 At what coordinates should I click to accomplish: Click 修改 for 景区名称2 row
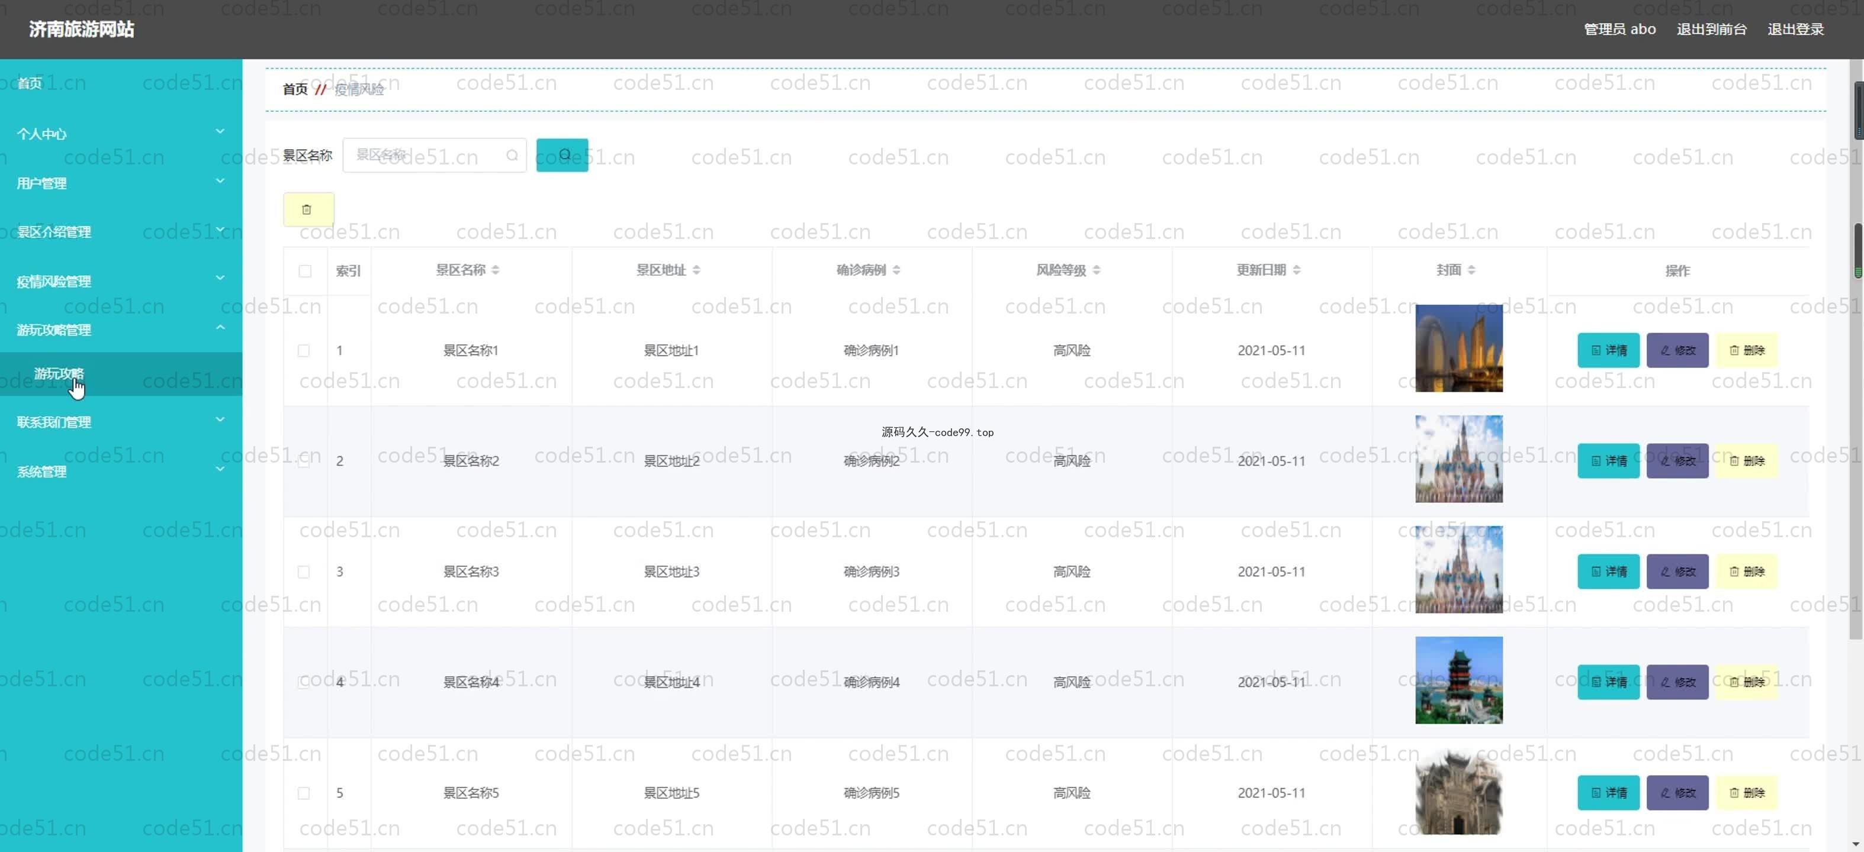point(1677,461)
